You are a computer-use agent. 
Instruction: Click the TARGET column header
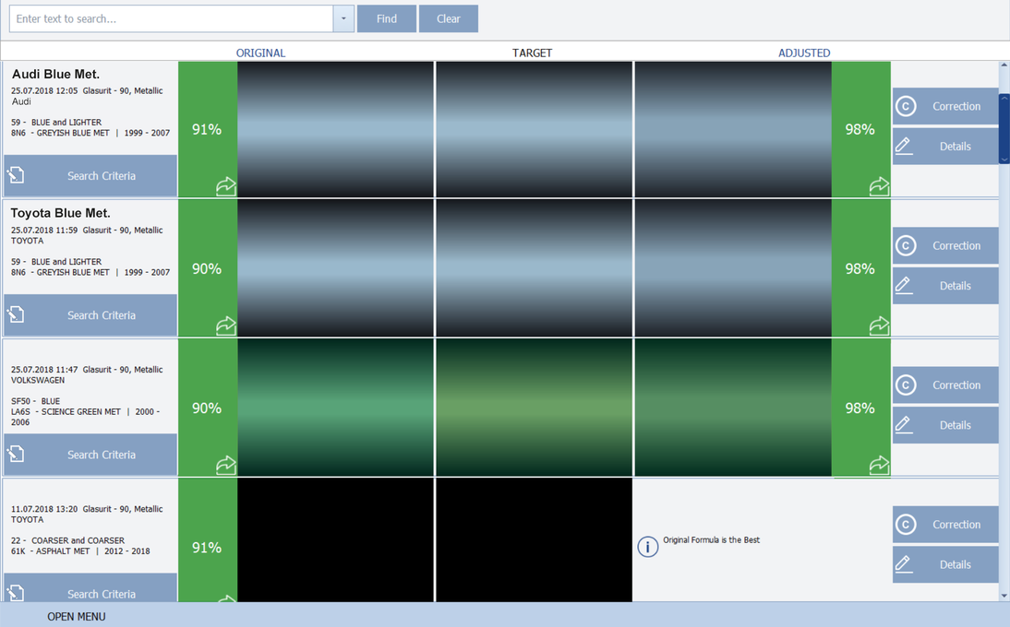tap(532, 53)
